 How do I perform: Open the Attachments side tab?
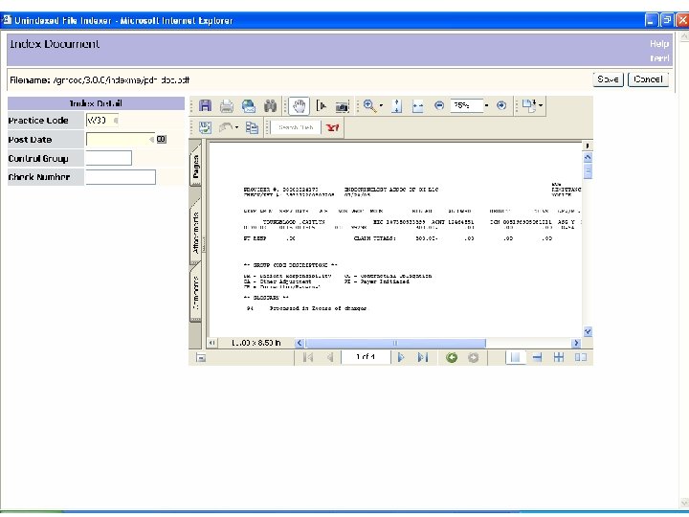point(195,233)
